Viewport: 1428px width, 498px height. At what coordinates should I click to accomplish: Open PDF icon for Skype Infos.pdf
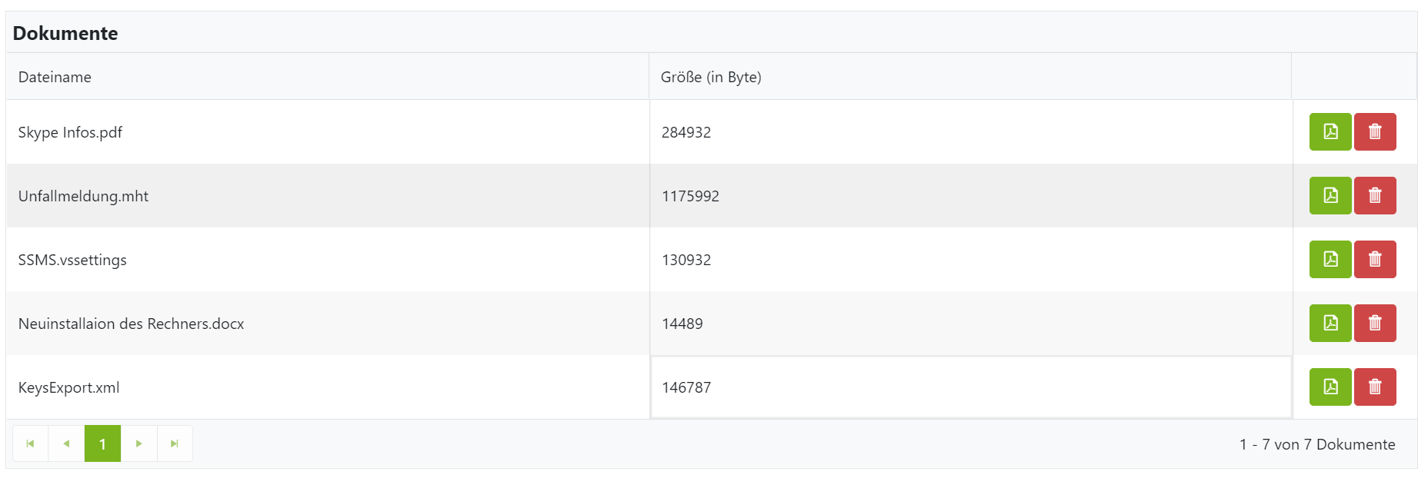coord(1330,131)
